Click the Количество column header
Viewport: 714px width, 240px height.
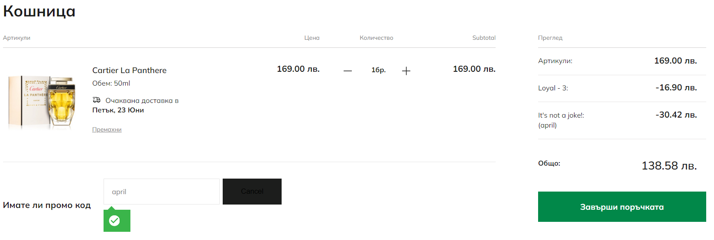click(376, 38)
